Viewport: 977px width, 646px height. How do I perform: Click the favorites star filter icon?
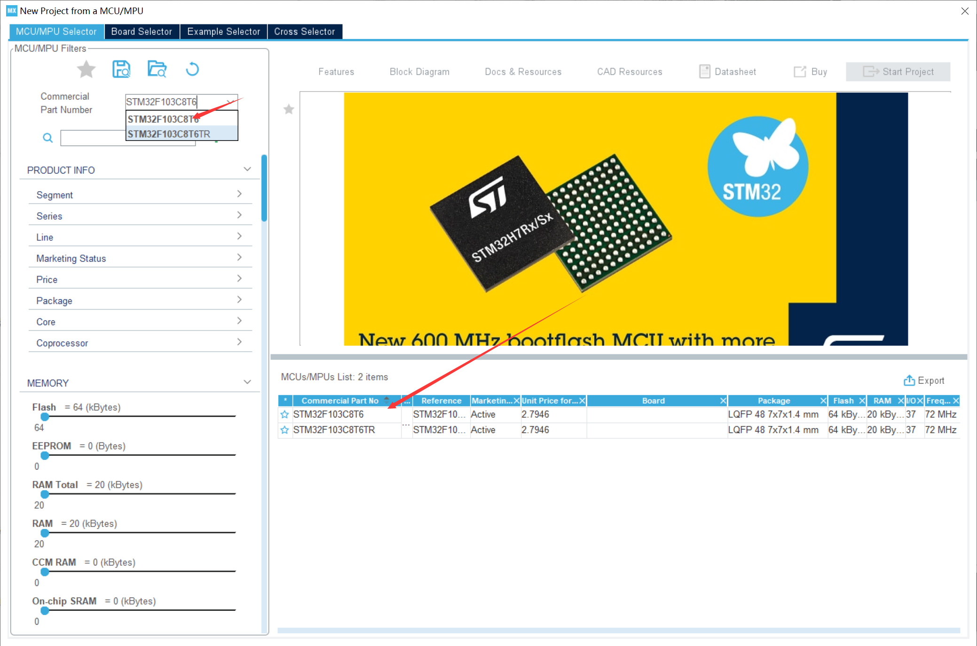[x=86, y=70]
